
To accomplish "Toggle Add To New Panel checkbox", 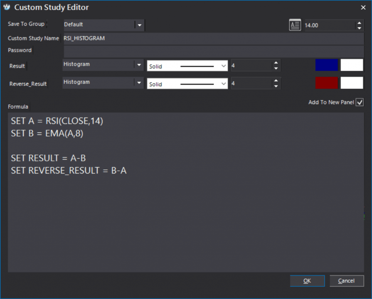I will pos(360,102).
